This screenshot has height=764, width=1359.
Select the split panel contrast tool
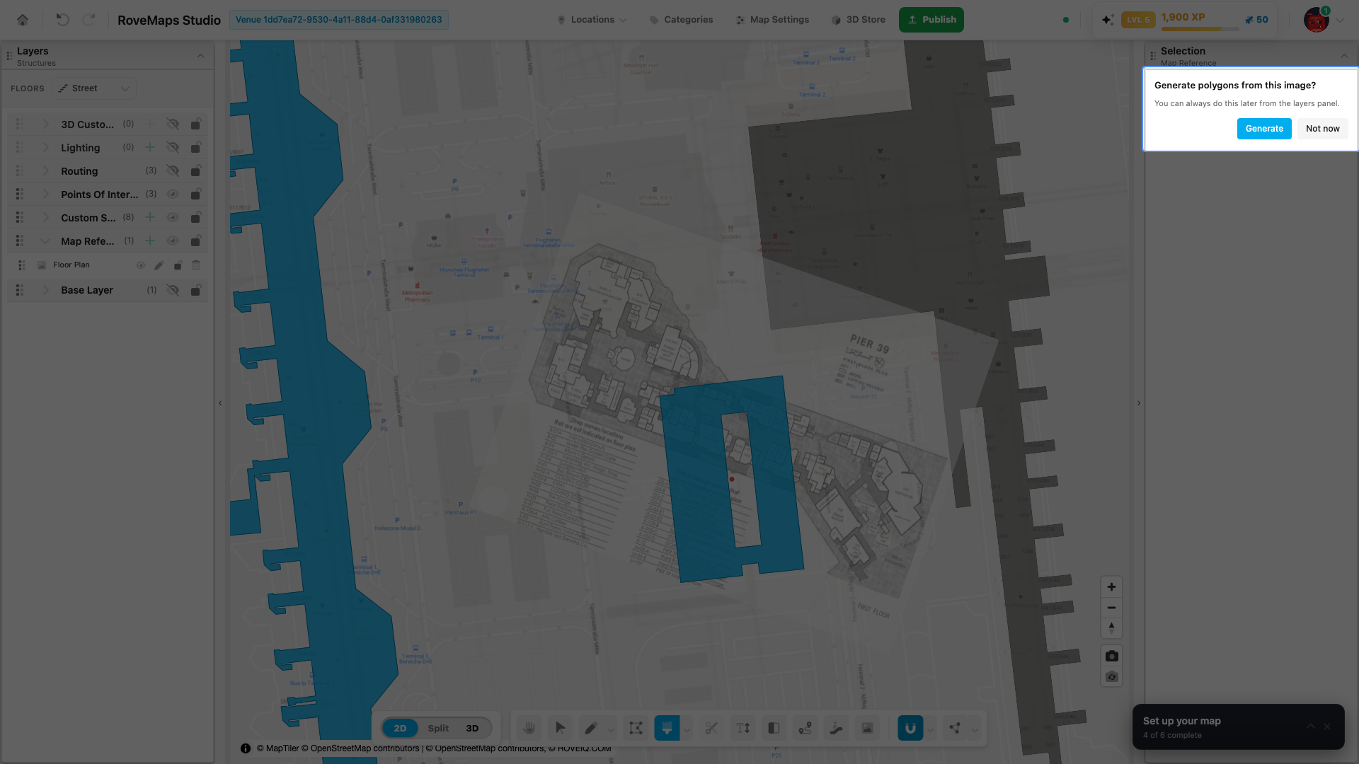click(774, 728)
